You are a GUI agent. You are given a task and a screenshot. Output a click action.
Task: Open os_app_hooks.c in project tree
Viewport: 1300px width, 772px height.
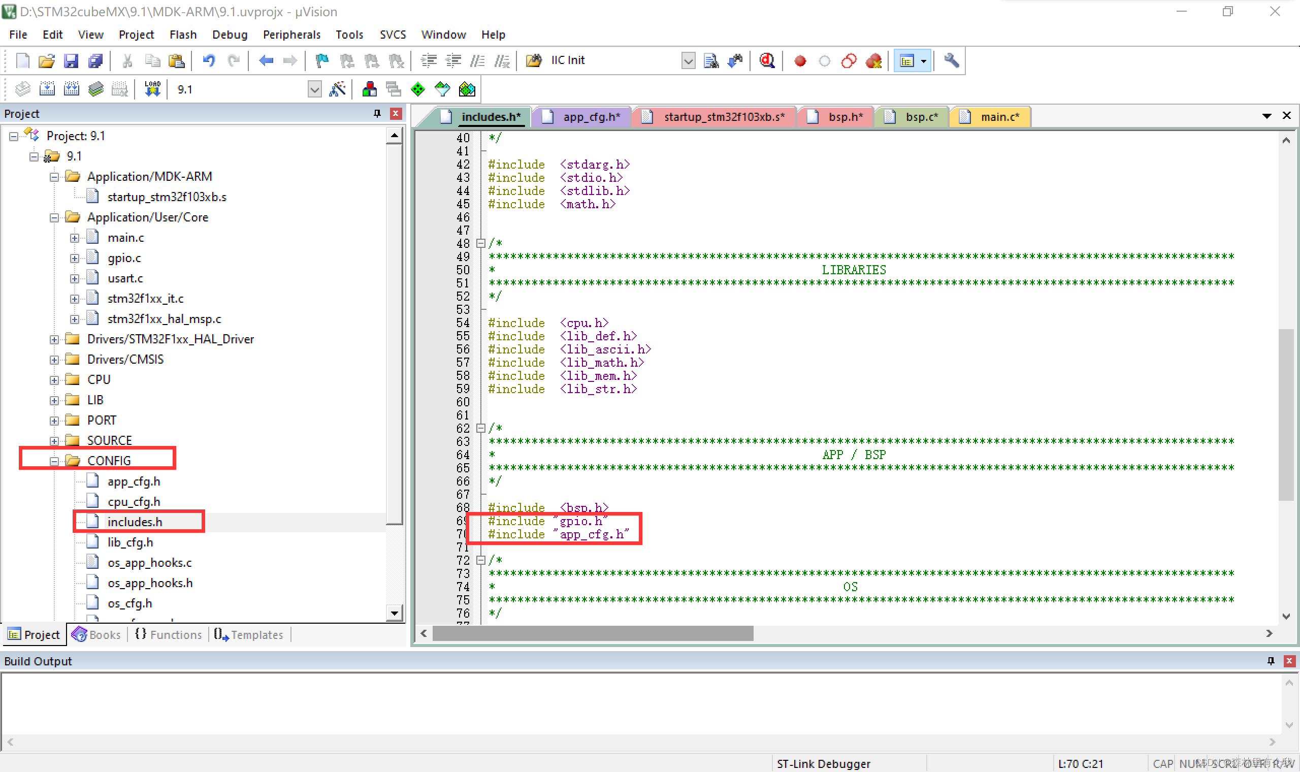[149, 562]
